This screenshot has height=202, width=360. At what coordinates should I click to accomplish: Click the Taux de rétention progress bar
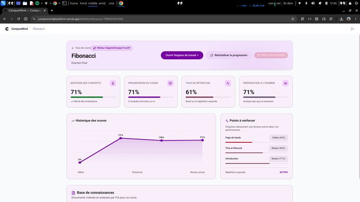click(x=208, y=97)
